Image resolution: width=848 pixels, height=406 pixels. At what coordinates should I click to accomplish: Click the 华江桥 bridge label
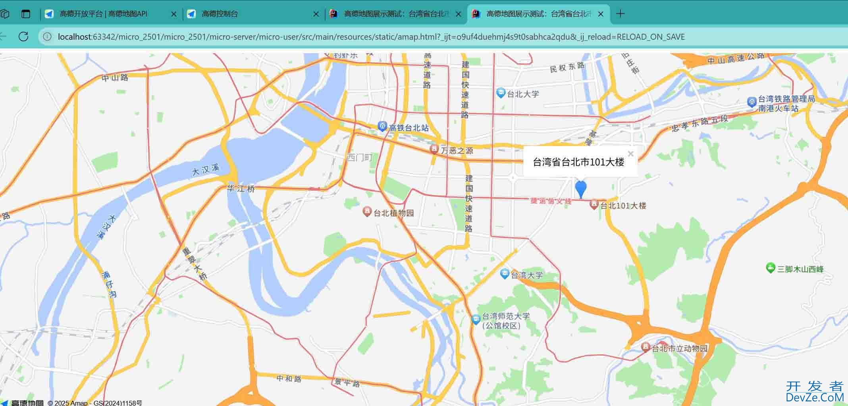point(241,189)
